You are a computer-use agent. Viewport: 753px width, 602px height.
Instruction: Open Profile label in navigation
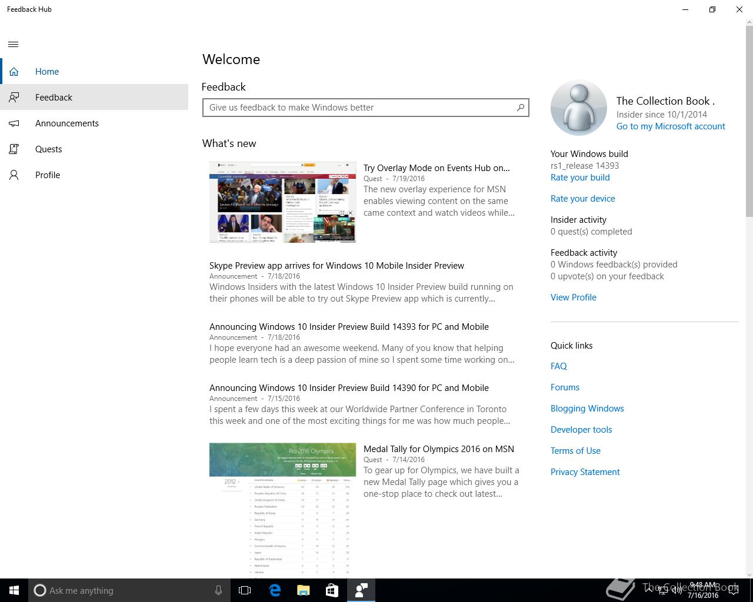coord(48,175)
